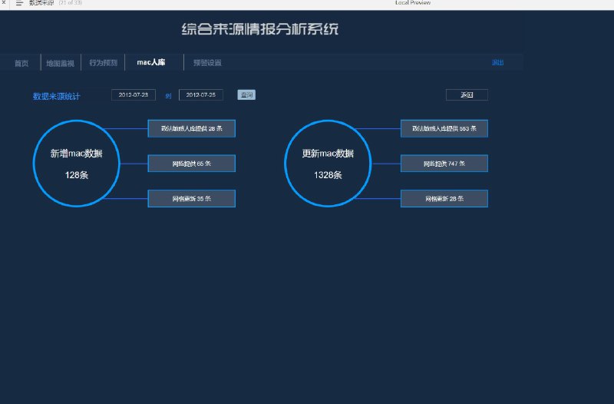614x404 pixels.
Task: Click the 新增mac数据 128条 circle
Action: pyautogui.click(x=76, y=164)
